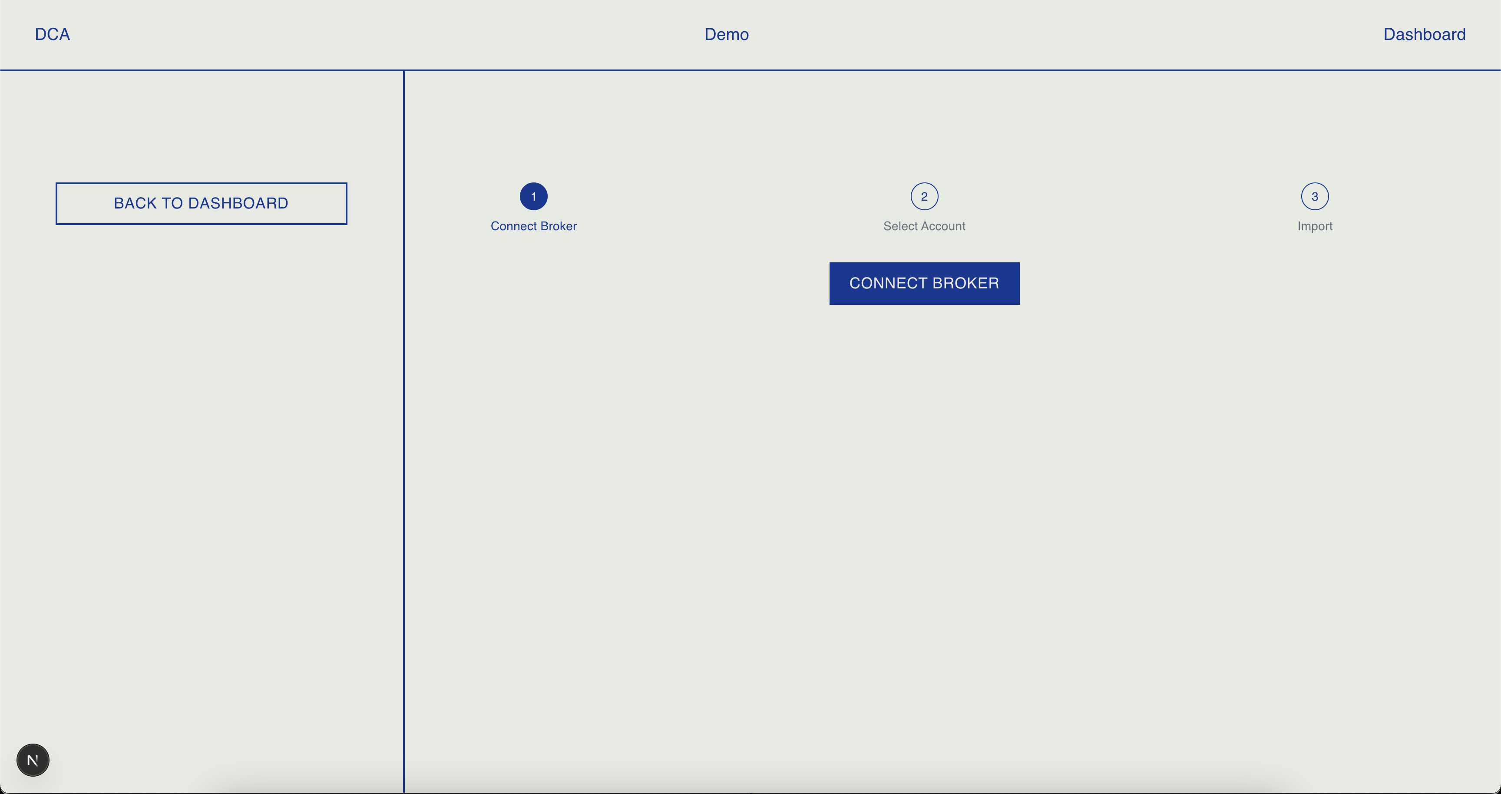Open the Next.js dev tools badge

(33, 760)
